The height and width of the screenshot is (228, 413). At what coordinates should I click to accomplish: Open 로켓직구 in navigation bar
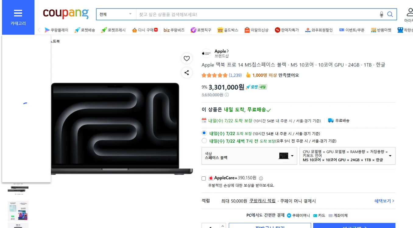click(x=201, y=30)
